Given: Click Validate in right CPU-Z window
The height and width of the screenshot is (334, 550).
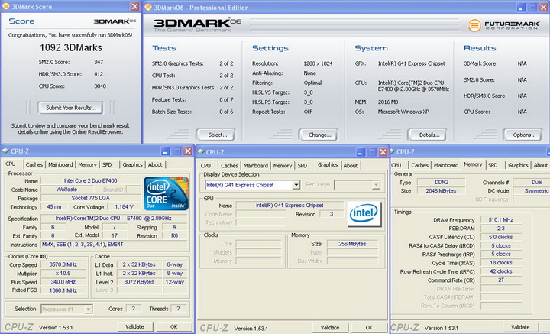Looking at the screenshot, I should (520, 326).
